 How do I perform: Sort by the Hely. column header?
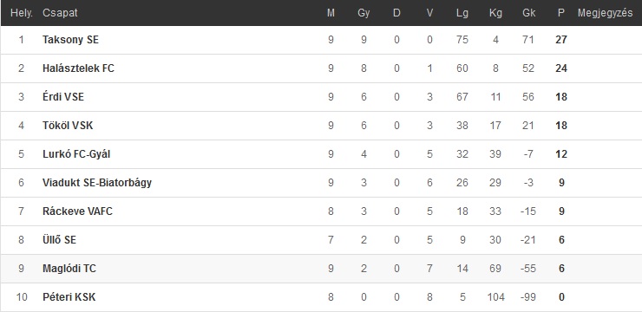pyautogui.click(x=22, y=13)
